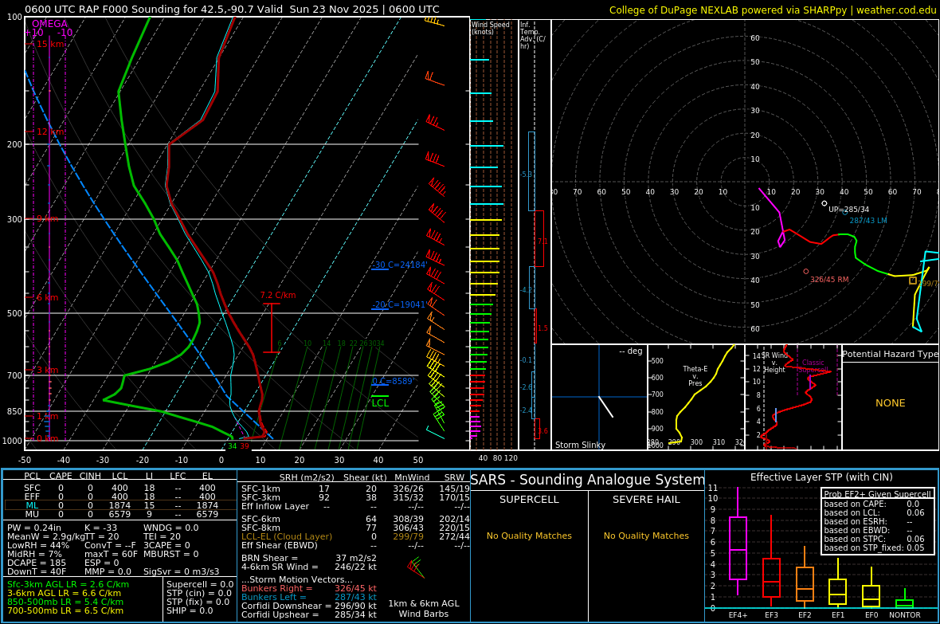Click the BRN Shear value line

309,558
